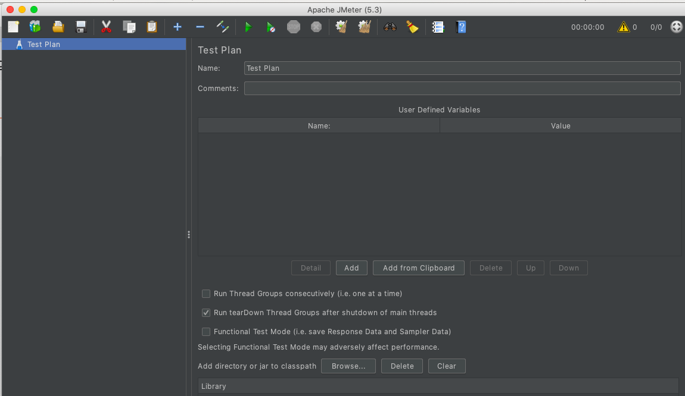The width and height of the screenshot is (685, 396).
Task: Expand all tree nodes with plus icon
Action: point(178,27)
